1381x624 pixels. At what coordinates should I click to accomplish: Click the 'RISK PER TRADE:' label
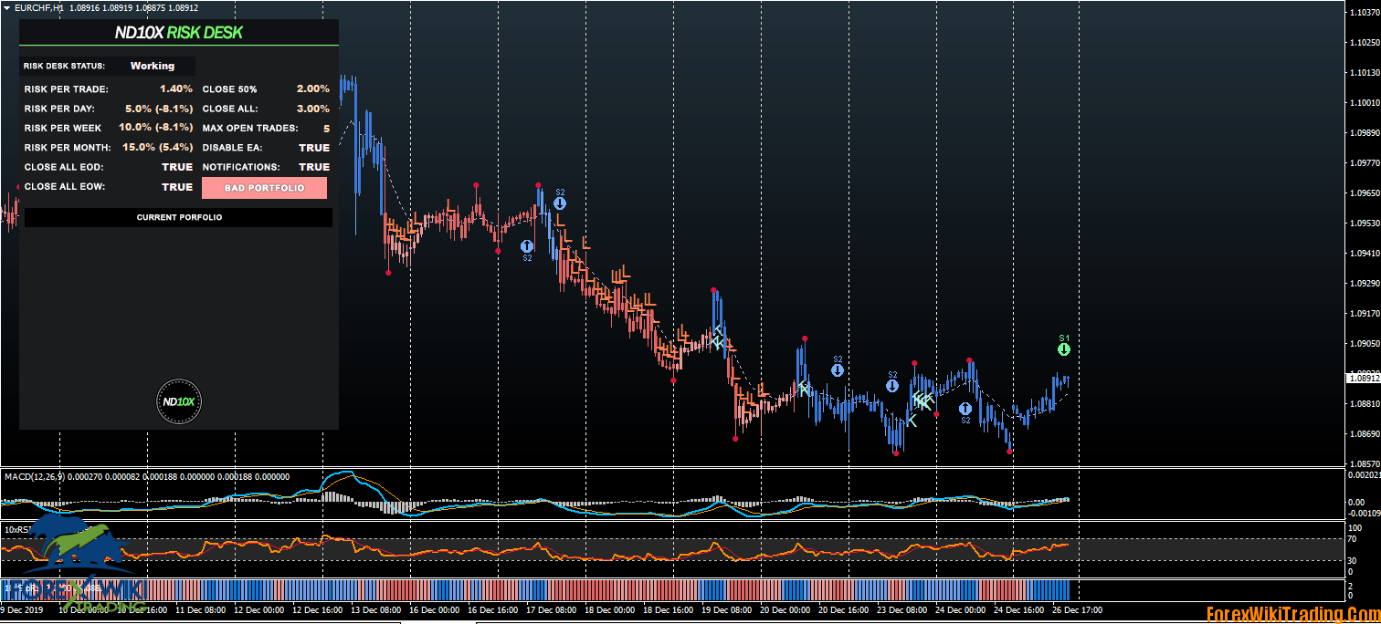tap(66, 89)
